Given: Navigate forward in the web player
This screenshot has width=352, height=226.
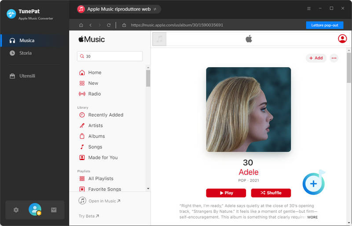Looking at the screenshot, I should [x=100, y=25].
